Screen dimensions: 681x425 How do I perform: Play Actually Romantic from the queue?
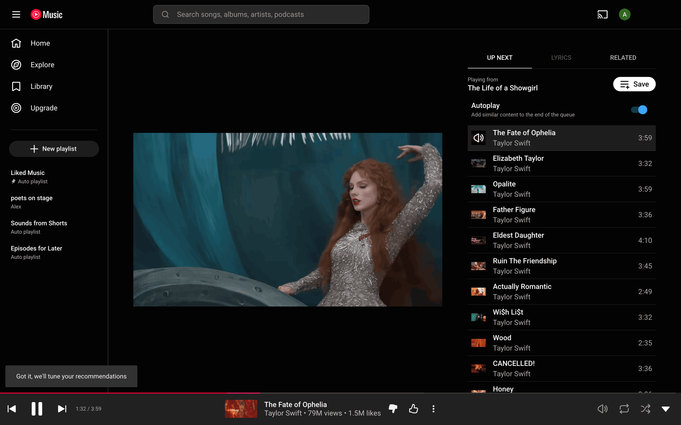click(561, 291)
